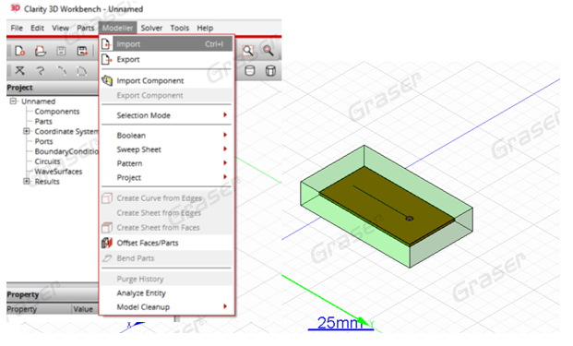Screen dimensions: 573x346
Task: Open the Solver menu
Action: [151, 28]
